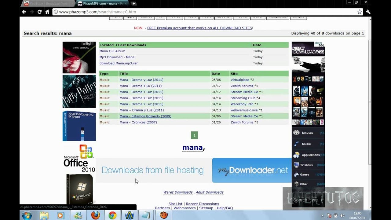Viewport: 391px width, 220px height.
Task: Click the Harry Potter poster thumbnail
Action: tap(79, 91)
